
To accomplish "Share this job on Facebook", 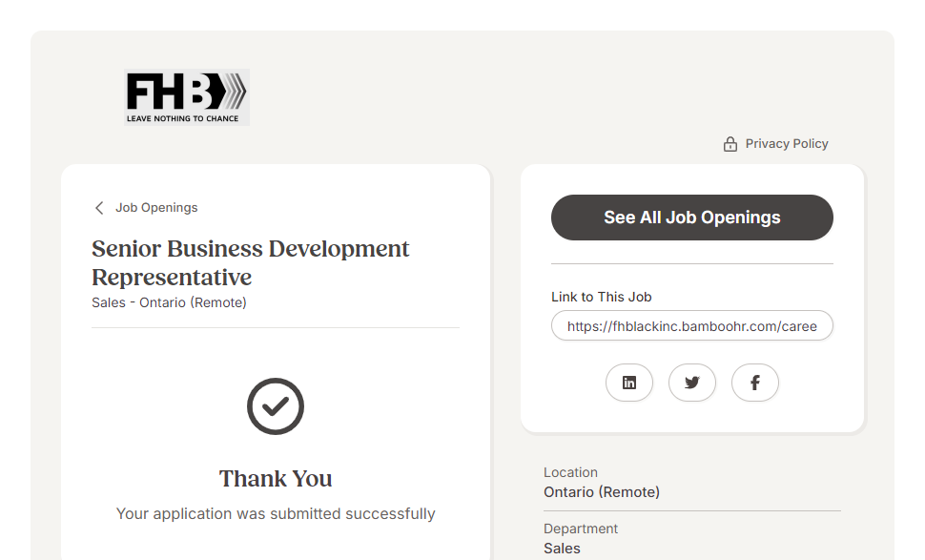I will 755,383.
